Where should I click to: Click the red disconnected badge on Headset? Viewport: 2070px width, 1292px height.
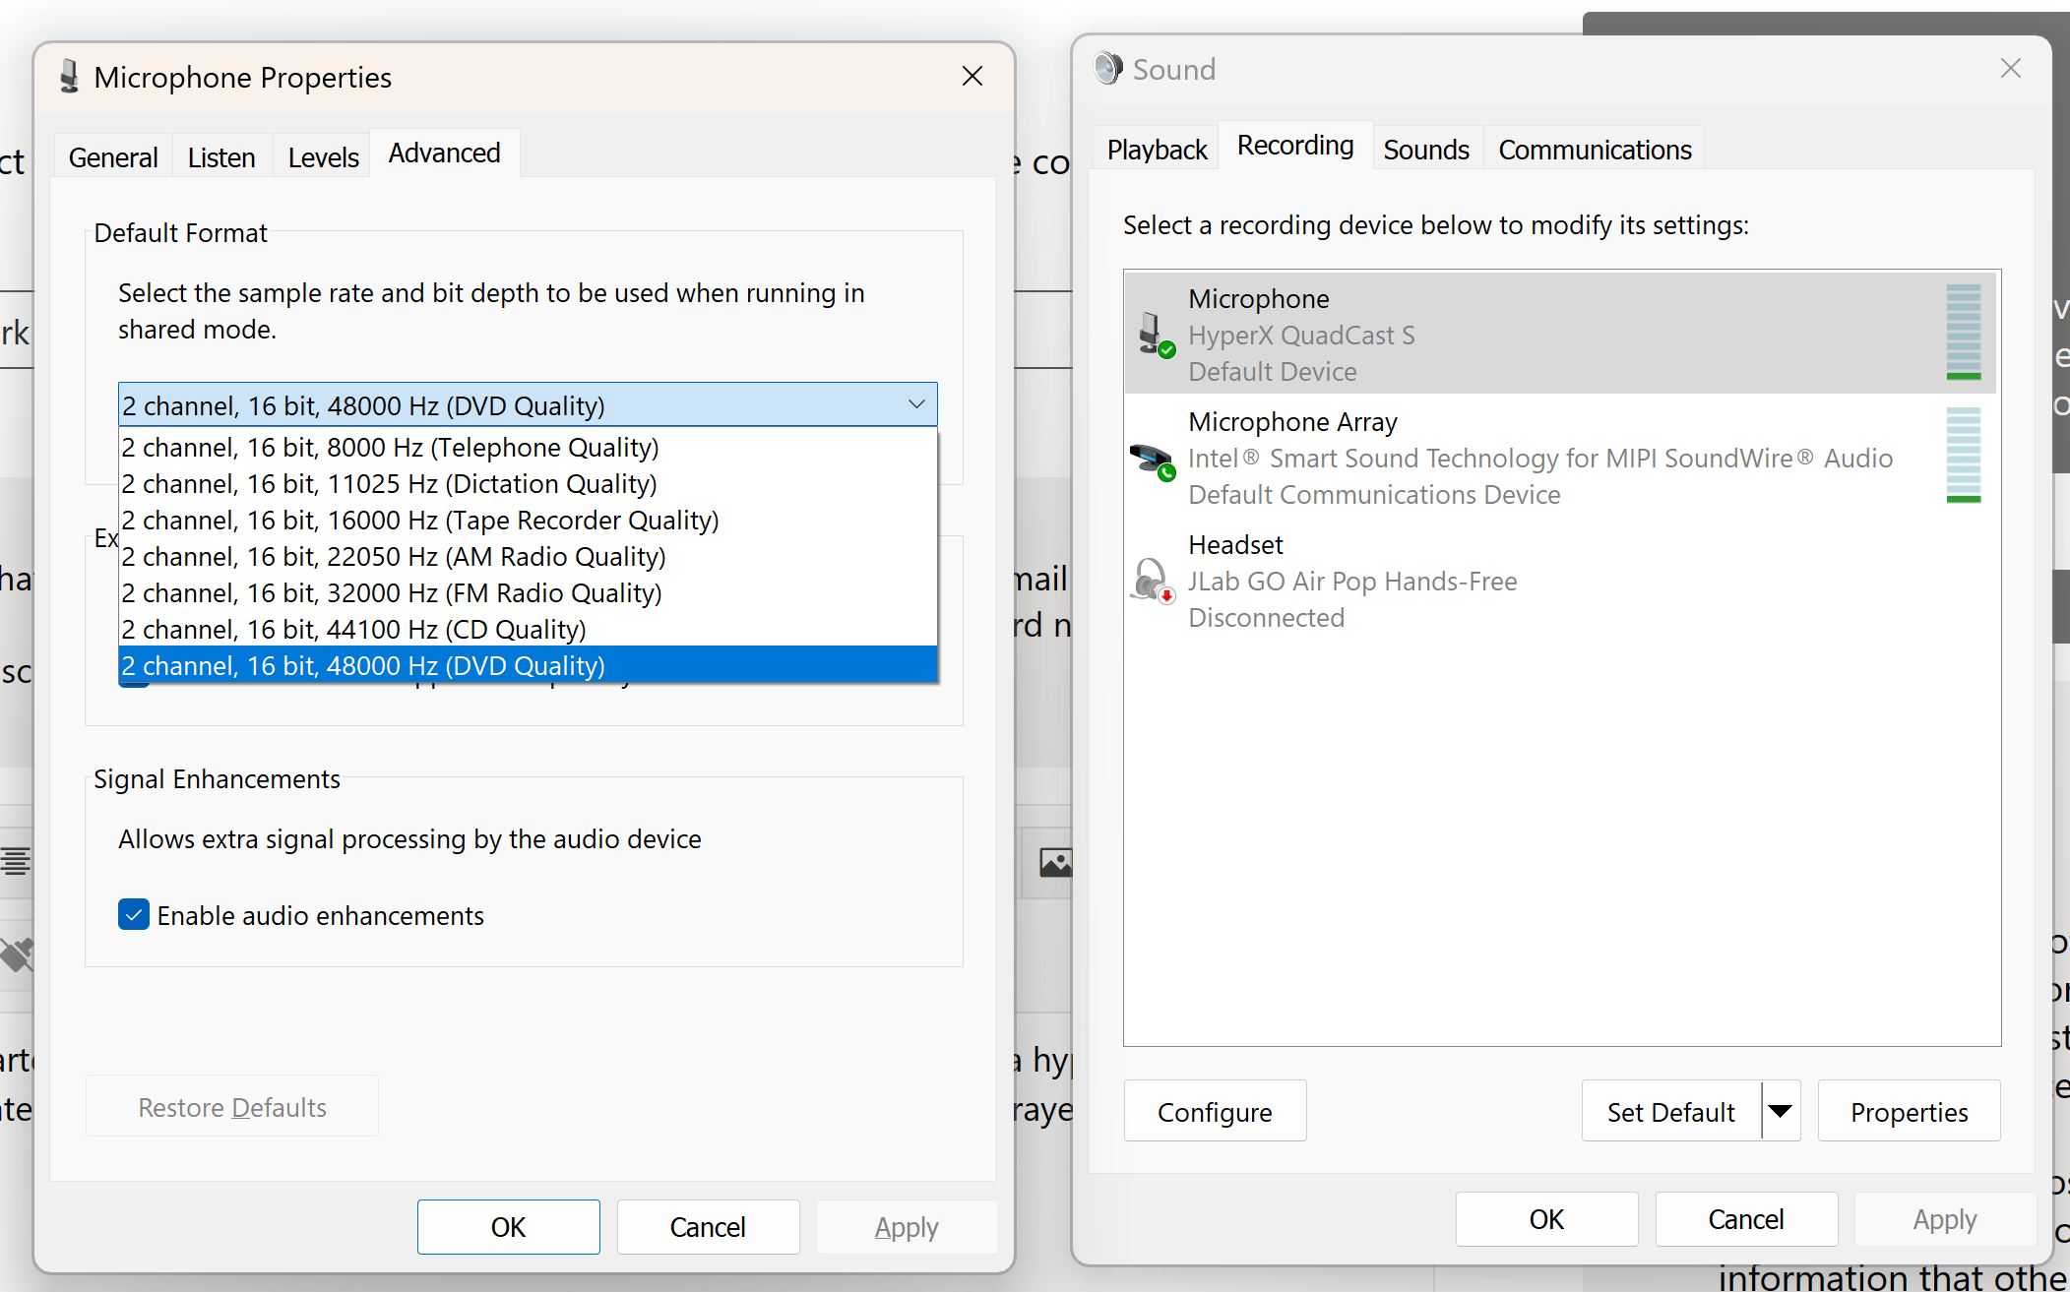point(1167,594)
